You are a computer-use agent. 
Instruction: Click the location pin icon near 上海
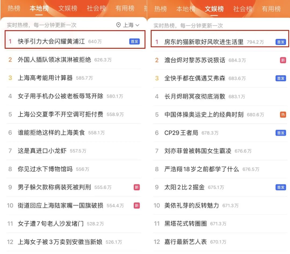click(x=118, y=25)
